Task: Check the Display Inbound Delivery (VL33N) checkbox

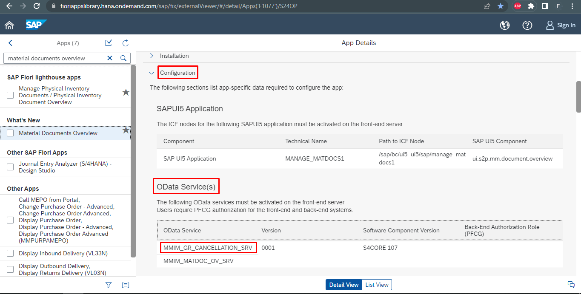Action: [10, 253]
